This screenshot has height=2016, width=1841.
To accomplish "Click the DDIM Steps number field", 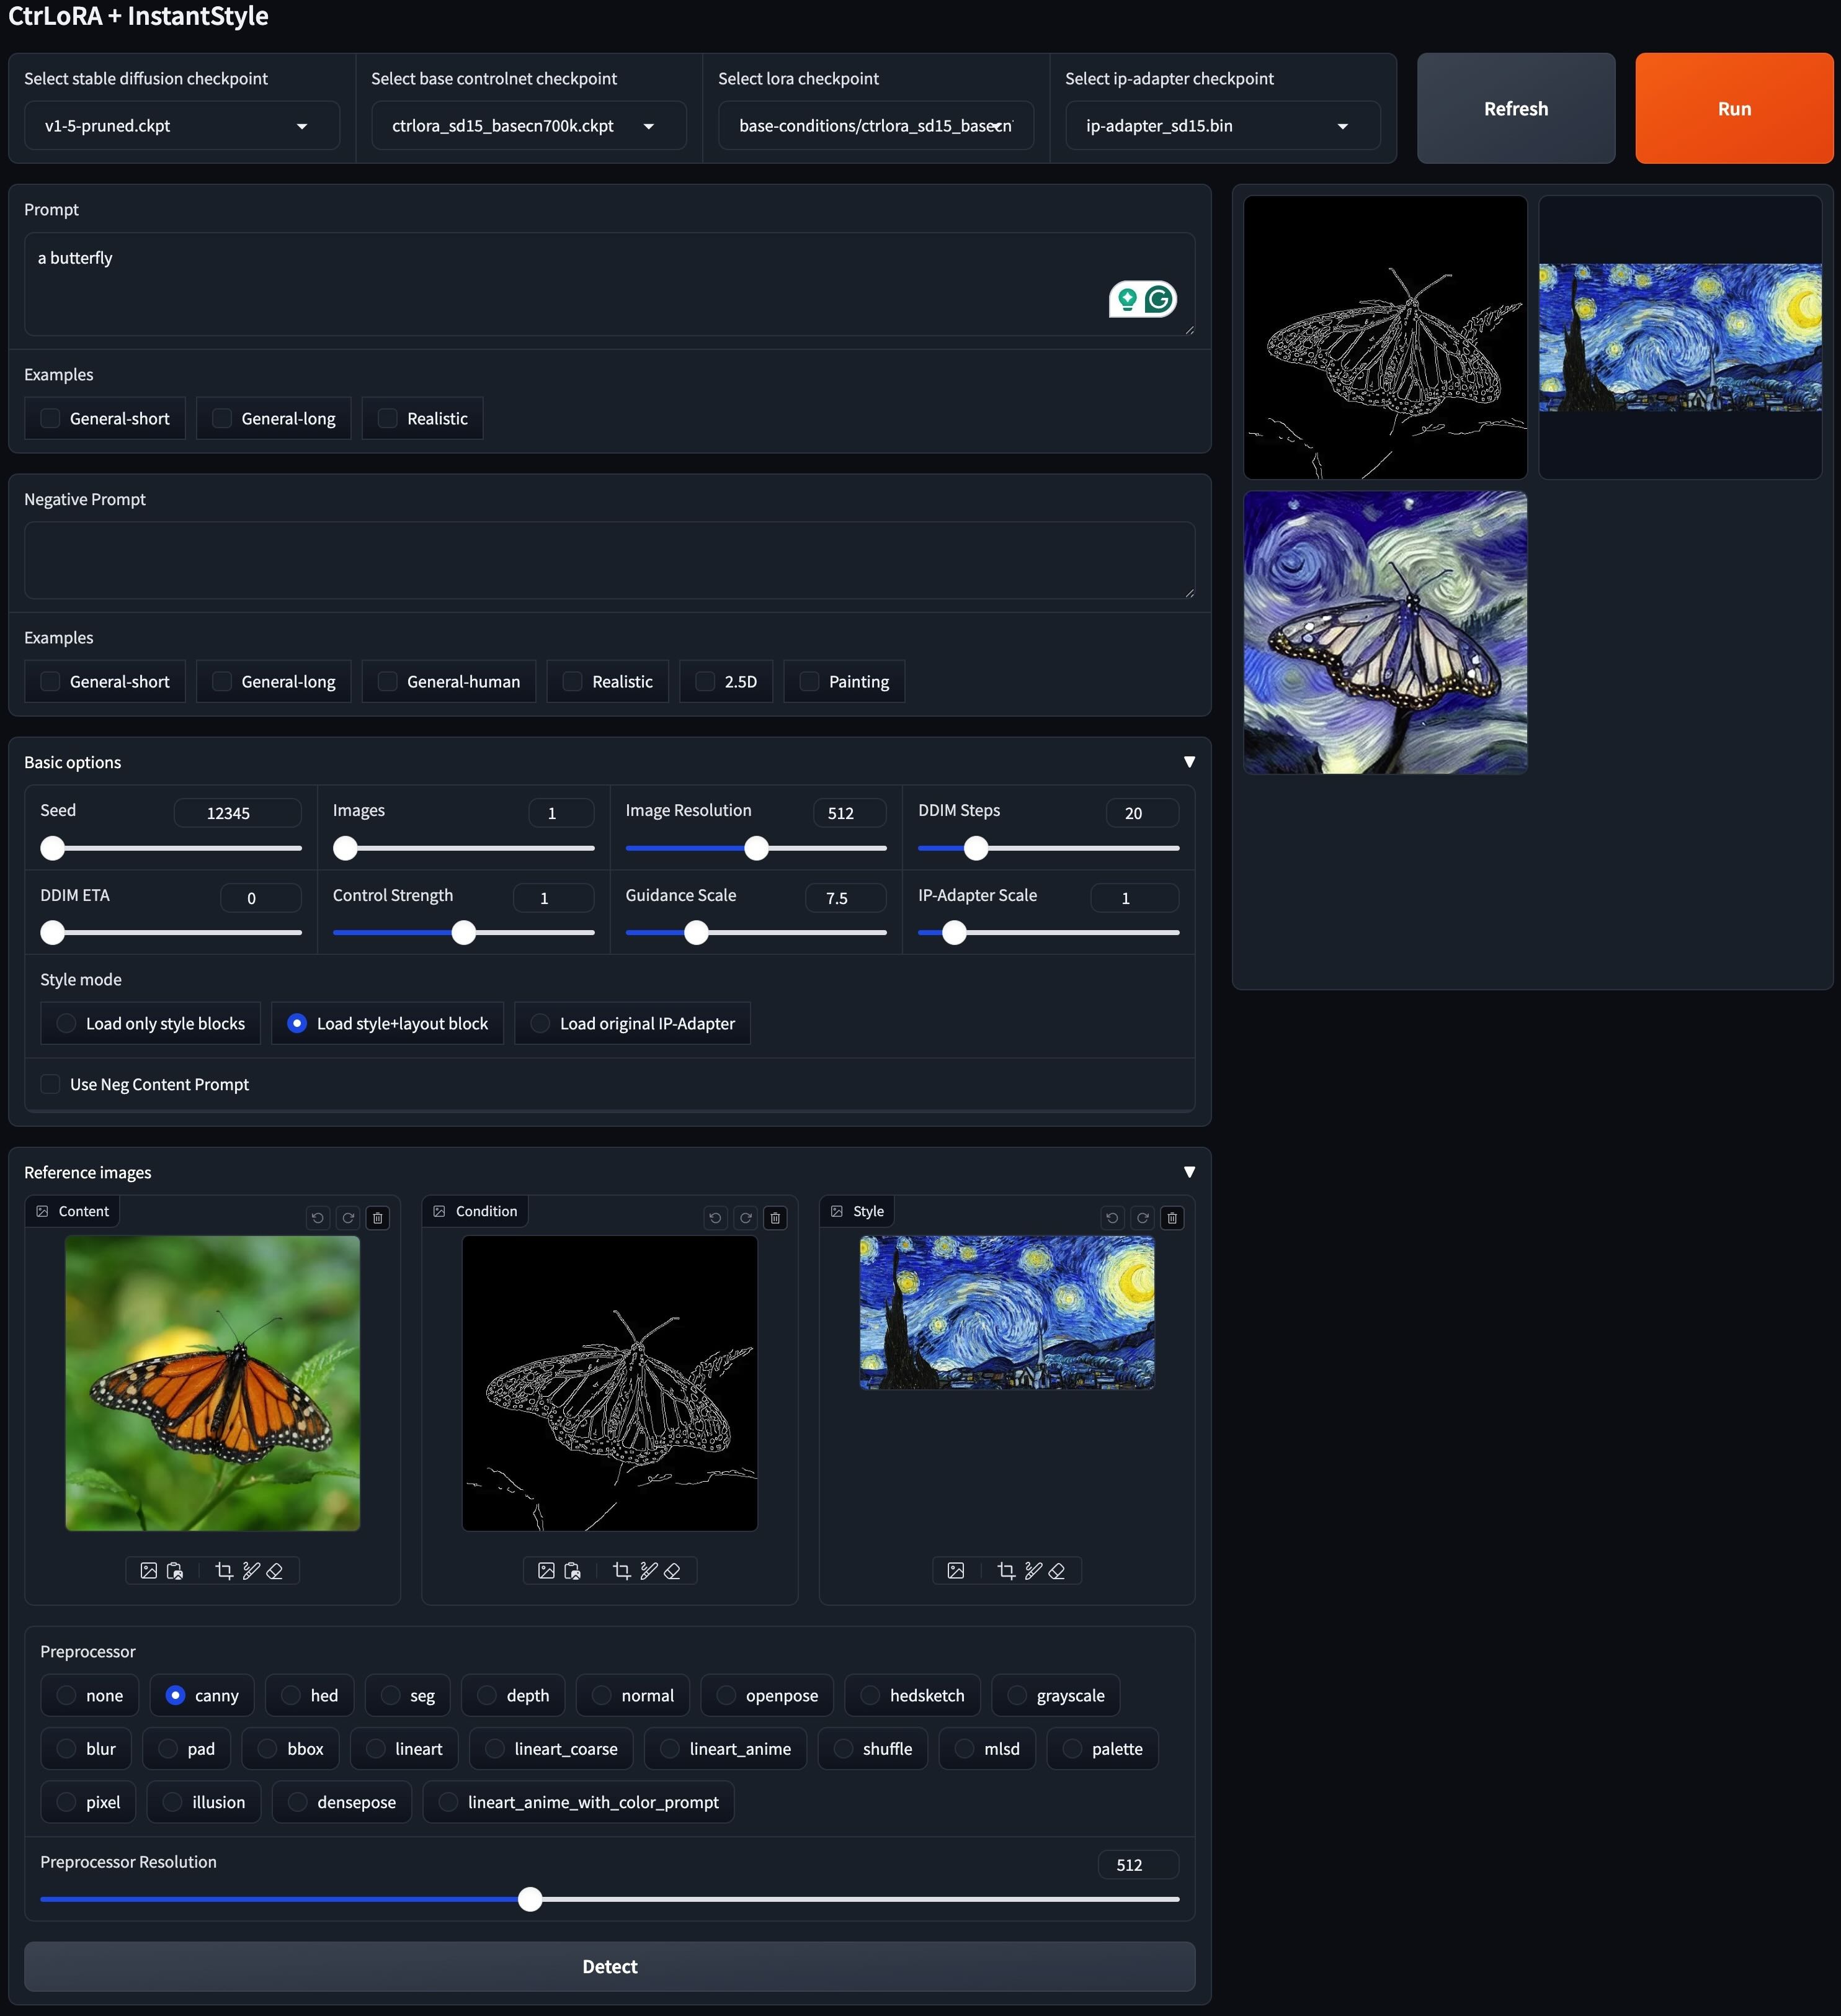I will click(1143, 813).
